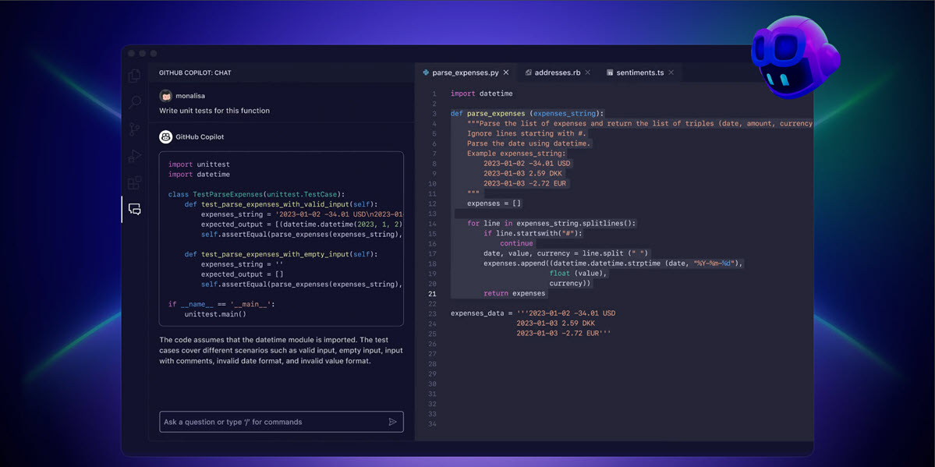The width and height of the screenshot is (935, 467).
Task: Switch to the addresses.rb tab
Action: pos(557,72)
